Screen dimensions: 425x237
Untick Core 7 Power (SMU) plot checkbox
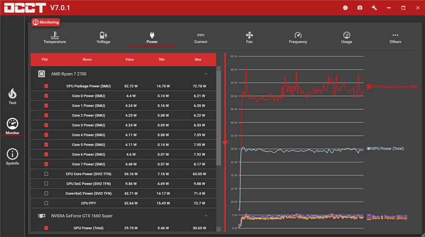[x=46, y=164]
